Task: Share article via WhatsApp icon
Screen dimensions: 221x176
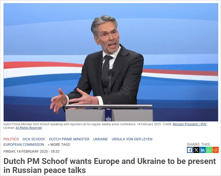Action: 209,150
